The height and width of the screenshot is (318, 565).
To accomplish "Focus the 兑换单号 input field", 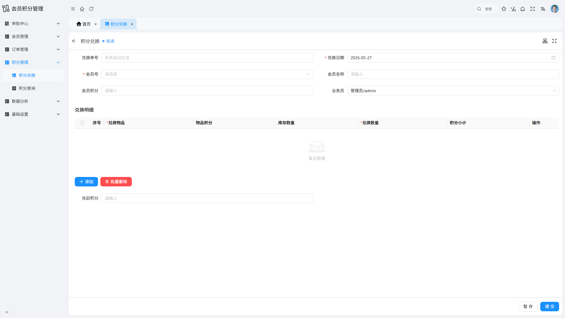I will pos(207,58).
